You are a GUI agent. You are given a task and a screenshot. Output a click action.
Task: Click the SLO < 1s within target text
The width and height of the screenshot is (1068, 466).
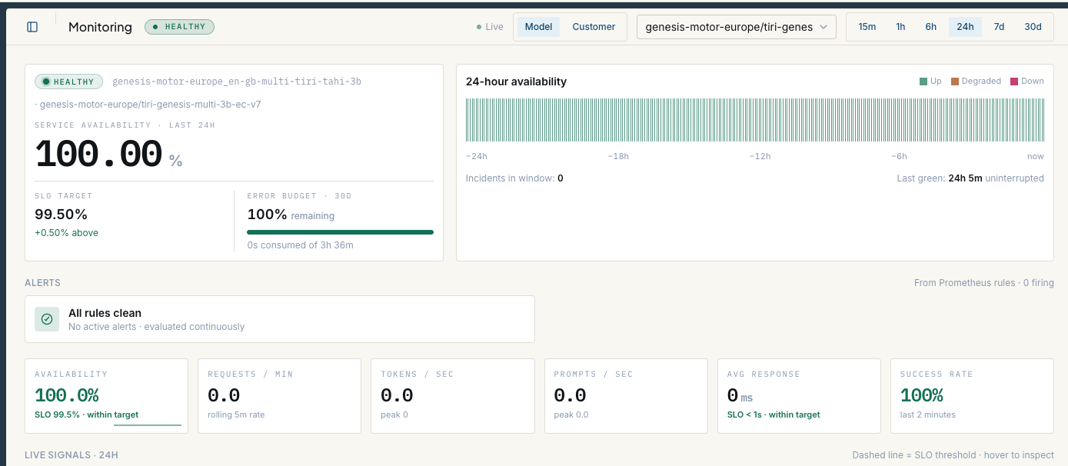point(774,414)
